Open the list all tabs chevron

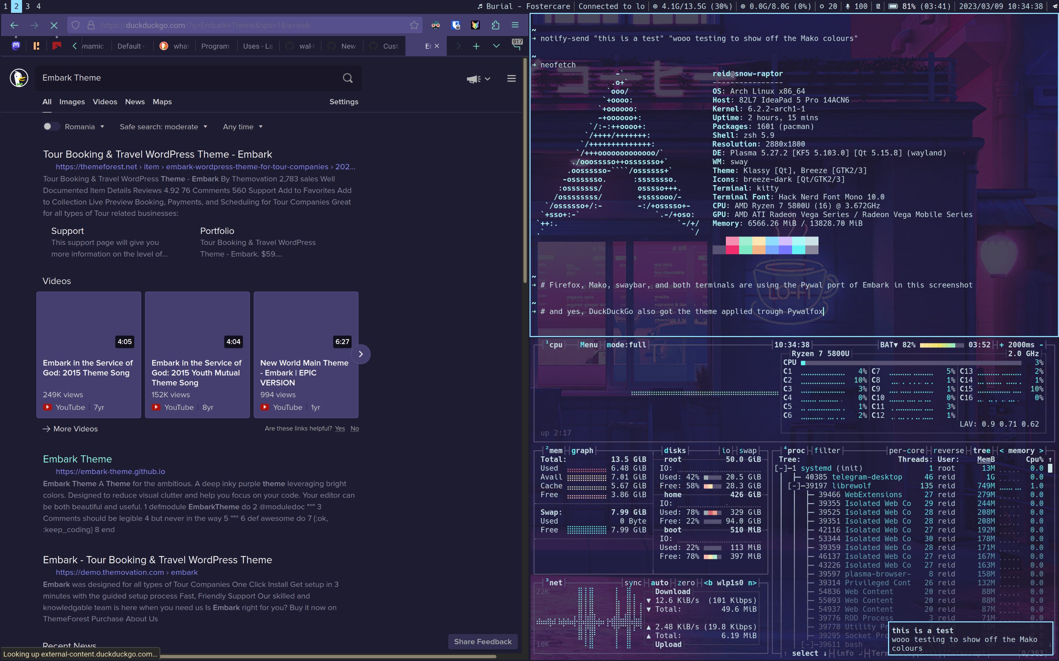point(496,46)
